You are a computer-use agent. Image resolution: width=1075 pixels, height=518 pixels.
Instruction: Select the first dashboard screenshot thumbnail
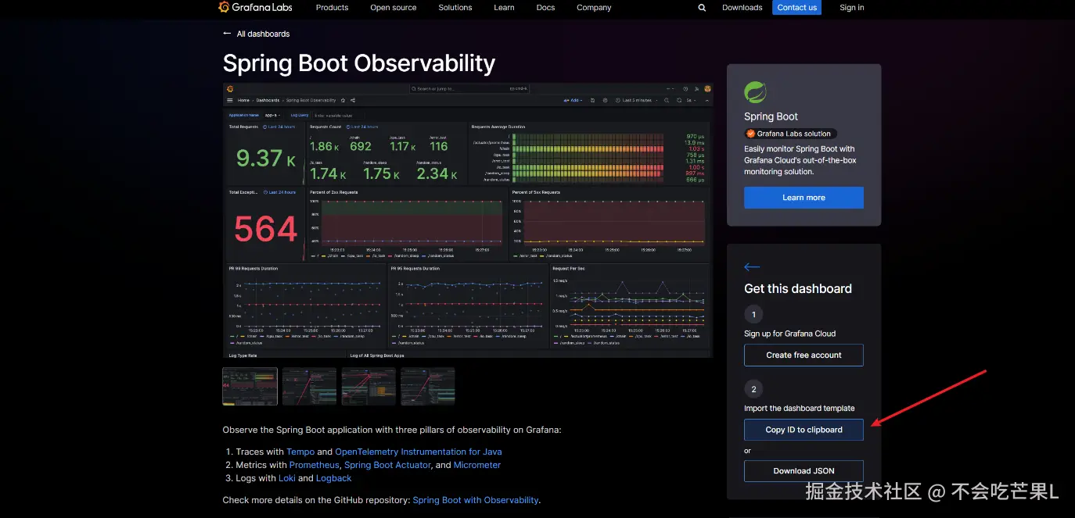coord(250,387)
